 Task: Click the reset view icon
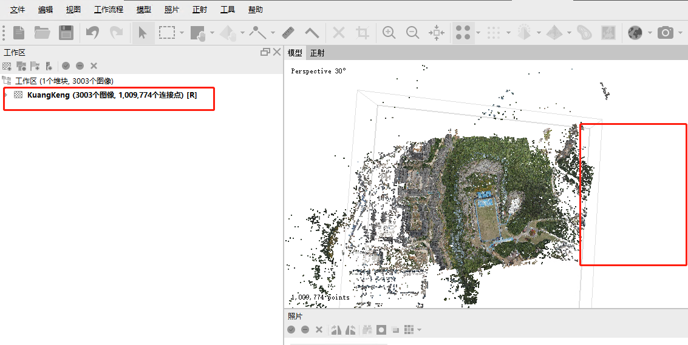point(436,33)
